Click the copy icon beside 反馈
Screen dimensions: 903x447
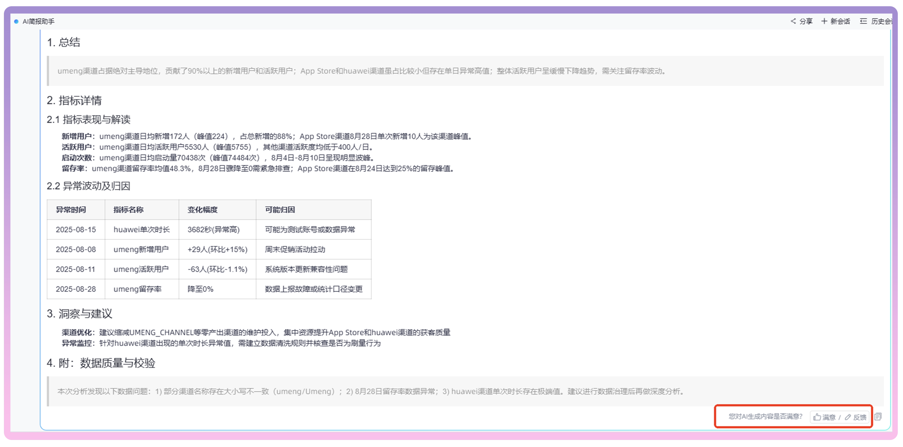pos(878,417)
